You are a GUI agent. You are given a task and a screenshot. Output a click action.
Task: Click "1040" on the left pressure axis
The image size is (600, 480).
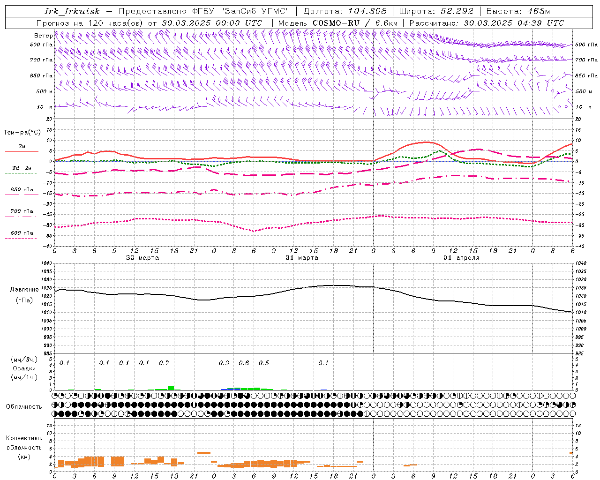[x=45, y=263]
